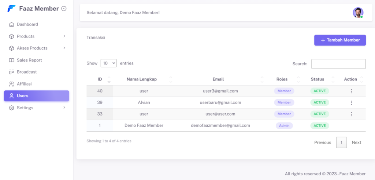The width and height of the screenshot is (375, 180).
Task: Click the Faaz Member logo icon
Action: click(x=11, y=8)
